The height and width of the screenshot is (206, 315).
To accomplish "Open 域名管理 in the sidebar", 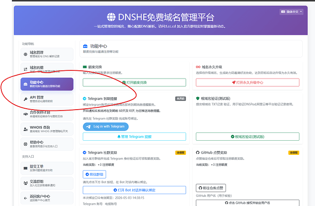I will pos(47,54).
